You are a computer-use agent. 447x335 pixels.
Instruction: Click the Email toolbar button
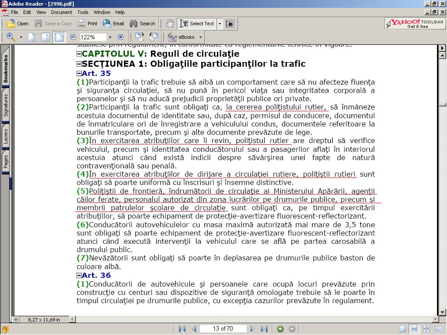click(113, 24)
